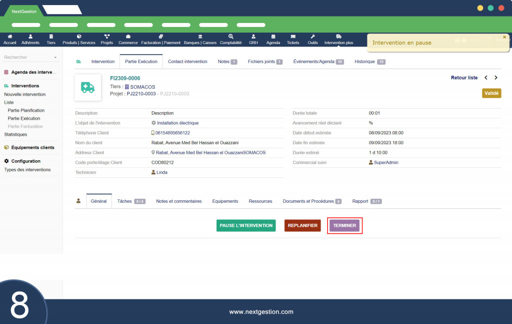The width and height of the screenshot is (512, 324).
Task: Open the Tickets module icon
Action: [x=293, y=37]
